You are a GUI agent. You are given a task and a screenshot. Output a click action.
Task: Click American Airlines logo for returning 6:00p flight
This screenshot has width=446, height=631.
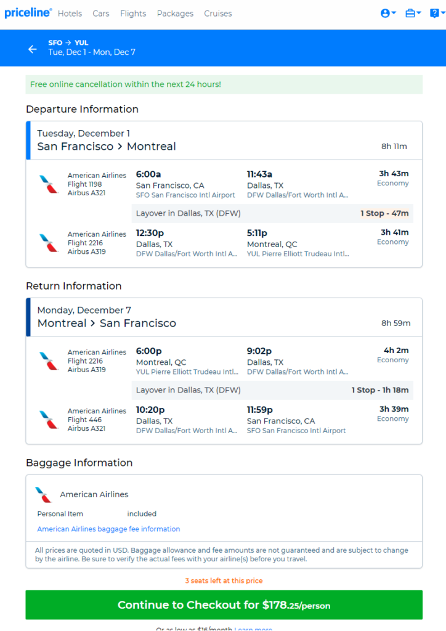pos(49,361)
